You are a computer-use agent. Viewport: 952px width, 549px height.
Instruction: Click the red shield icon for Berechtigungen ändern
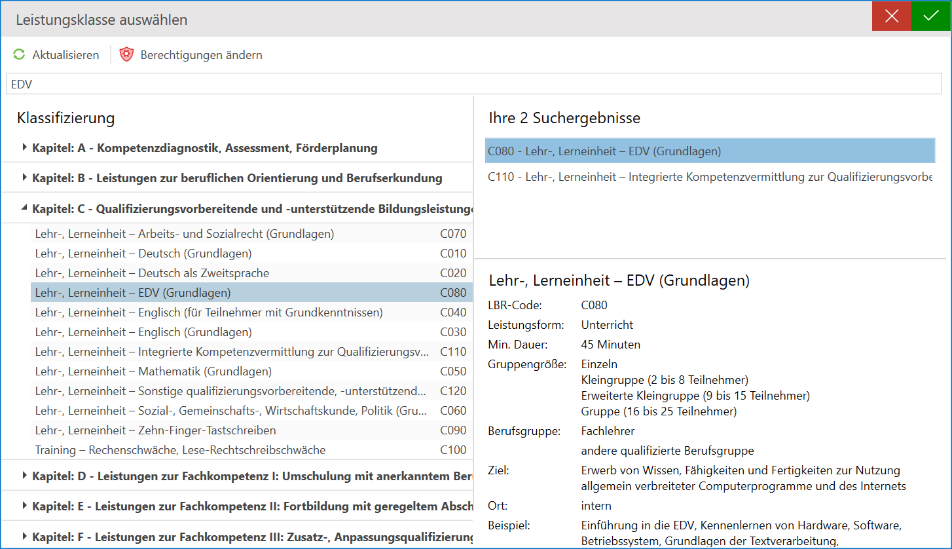click(x=126, y=55)
